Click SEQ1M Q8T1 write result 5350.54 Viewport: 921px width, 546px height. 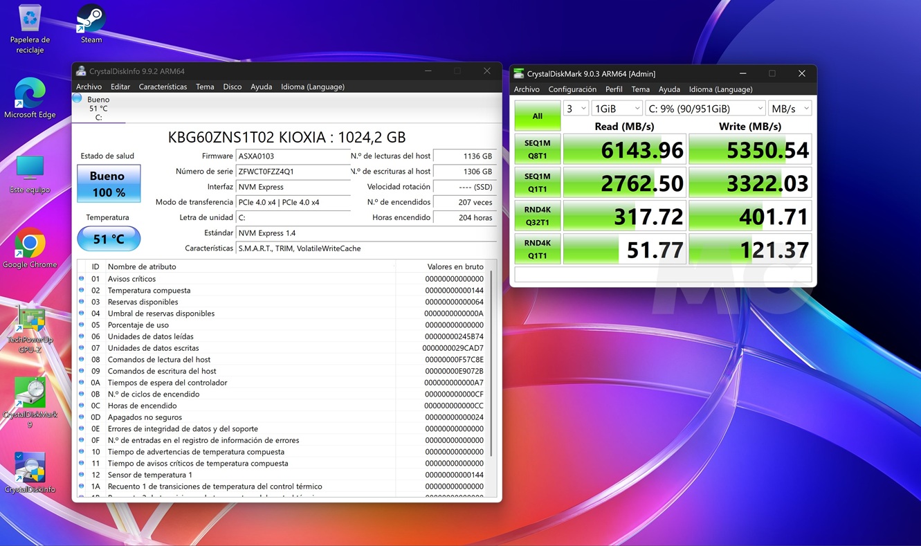[x=750, y=149]
